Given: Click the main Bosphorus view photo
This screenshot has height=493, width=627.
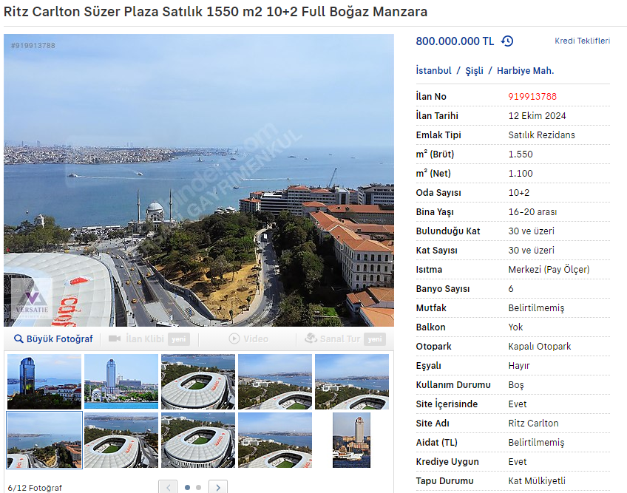Looking at the screenshot, I should [199, 180].
